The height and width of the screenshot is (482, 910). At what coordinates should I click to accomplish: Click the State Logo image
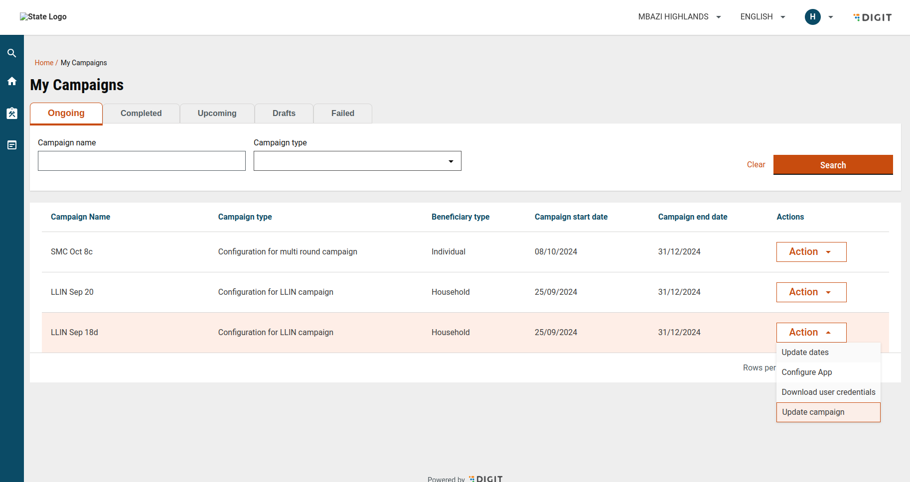(43, 17)
